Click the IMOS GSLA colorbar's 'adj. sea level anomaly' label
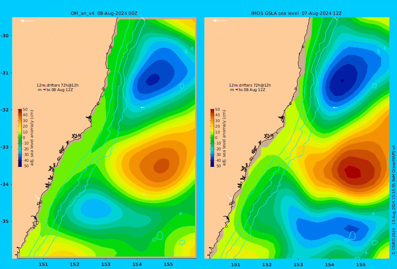This screenshot has width=397, height=269. (x=224, y=138)
